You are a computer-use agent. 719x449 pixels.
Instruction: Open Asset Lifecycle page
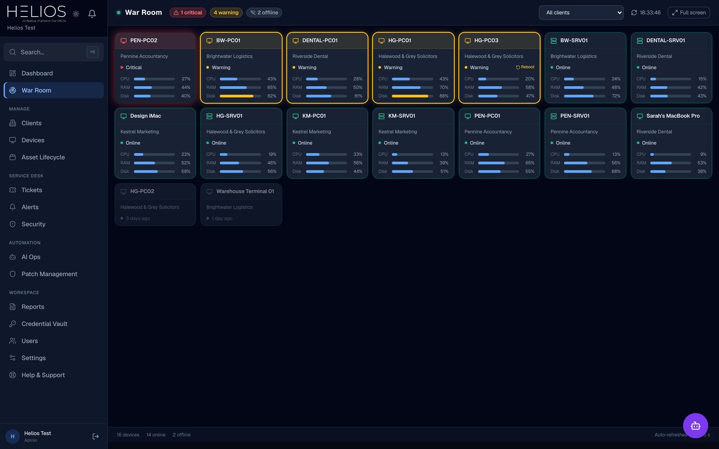coord(53,157)
